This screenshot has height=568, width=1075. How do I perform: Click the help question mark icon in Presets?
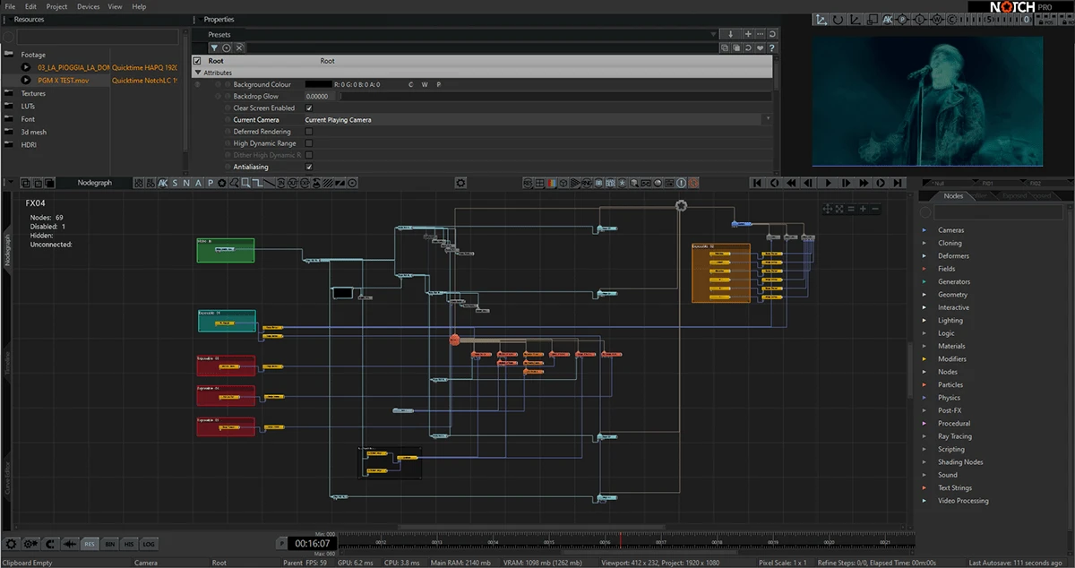(772, 47)
